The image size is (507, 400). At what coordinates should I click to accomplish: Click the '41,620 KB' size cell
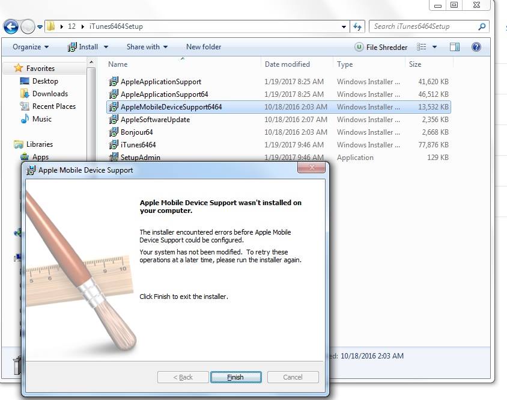click(x=433, y=82)
